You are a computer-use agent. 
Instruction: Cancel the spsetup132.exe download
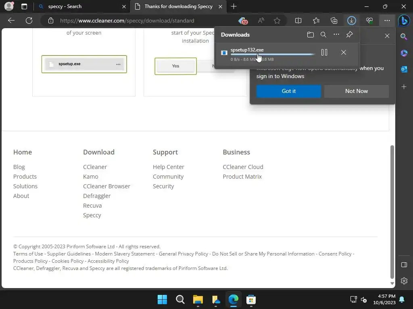tap(344, 52)
